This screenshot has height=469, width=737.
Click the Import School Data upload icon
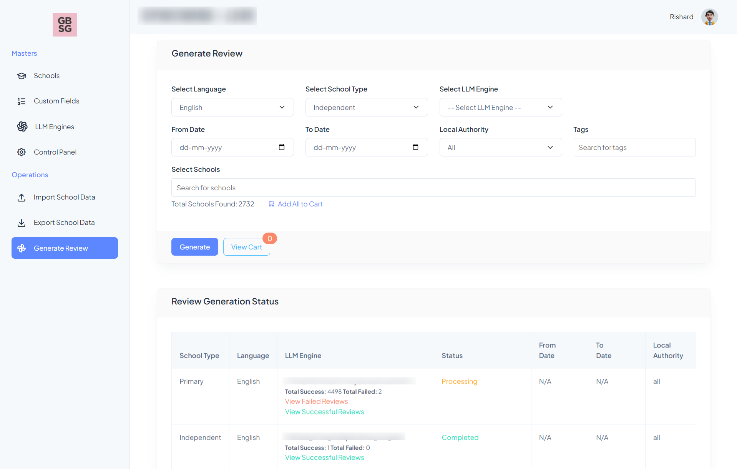tap(22, 197)
